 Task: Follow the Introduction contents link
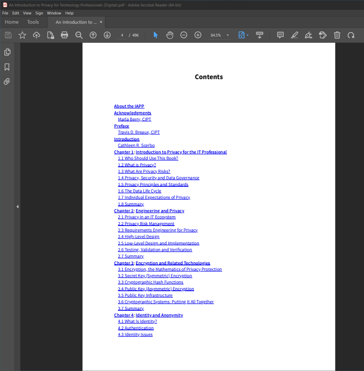127,139
